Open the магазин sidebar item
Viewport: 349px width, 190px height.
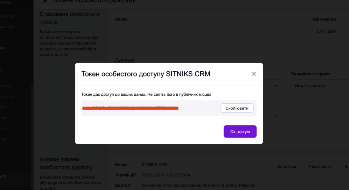[6, 86]
